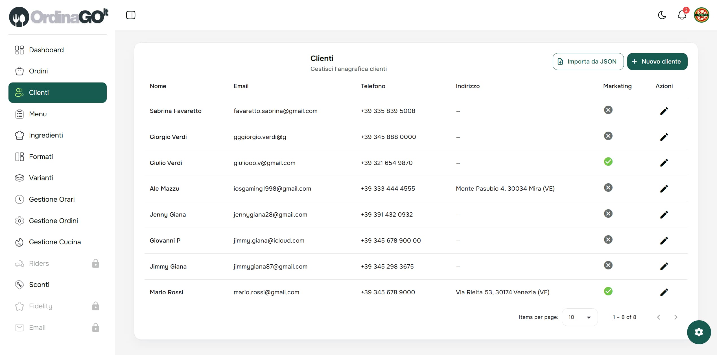Click Giovanni P's marketing status icon
Viewport: 717px width, 355px height.
pos(608,239)
